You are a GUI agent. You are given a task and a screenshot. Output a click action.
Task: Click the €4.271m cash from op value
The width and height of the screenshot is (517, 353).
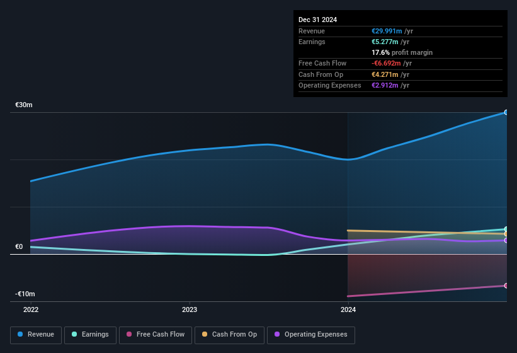click(x=385, y=74)
